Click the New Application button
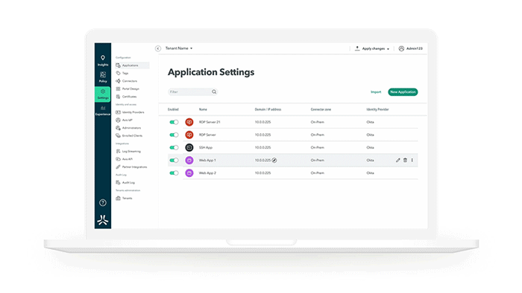Screen dimensions: 522x293 [x=403, y=92]
